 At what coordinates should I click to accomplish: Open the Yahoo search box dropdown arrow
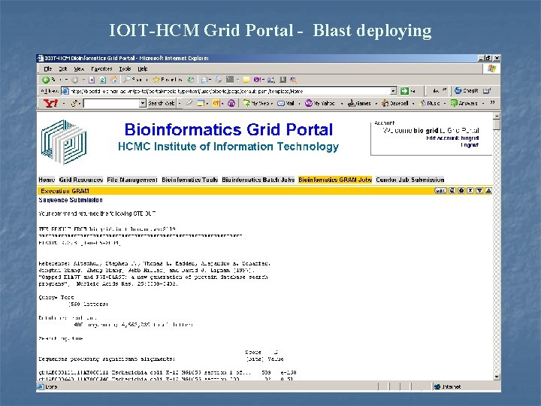pyautogui.click(x=143, y=103)
